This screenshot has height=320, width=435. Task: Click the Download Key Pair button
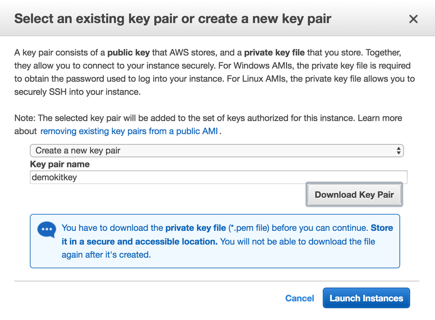click(x=354, y=195)
